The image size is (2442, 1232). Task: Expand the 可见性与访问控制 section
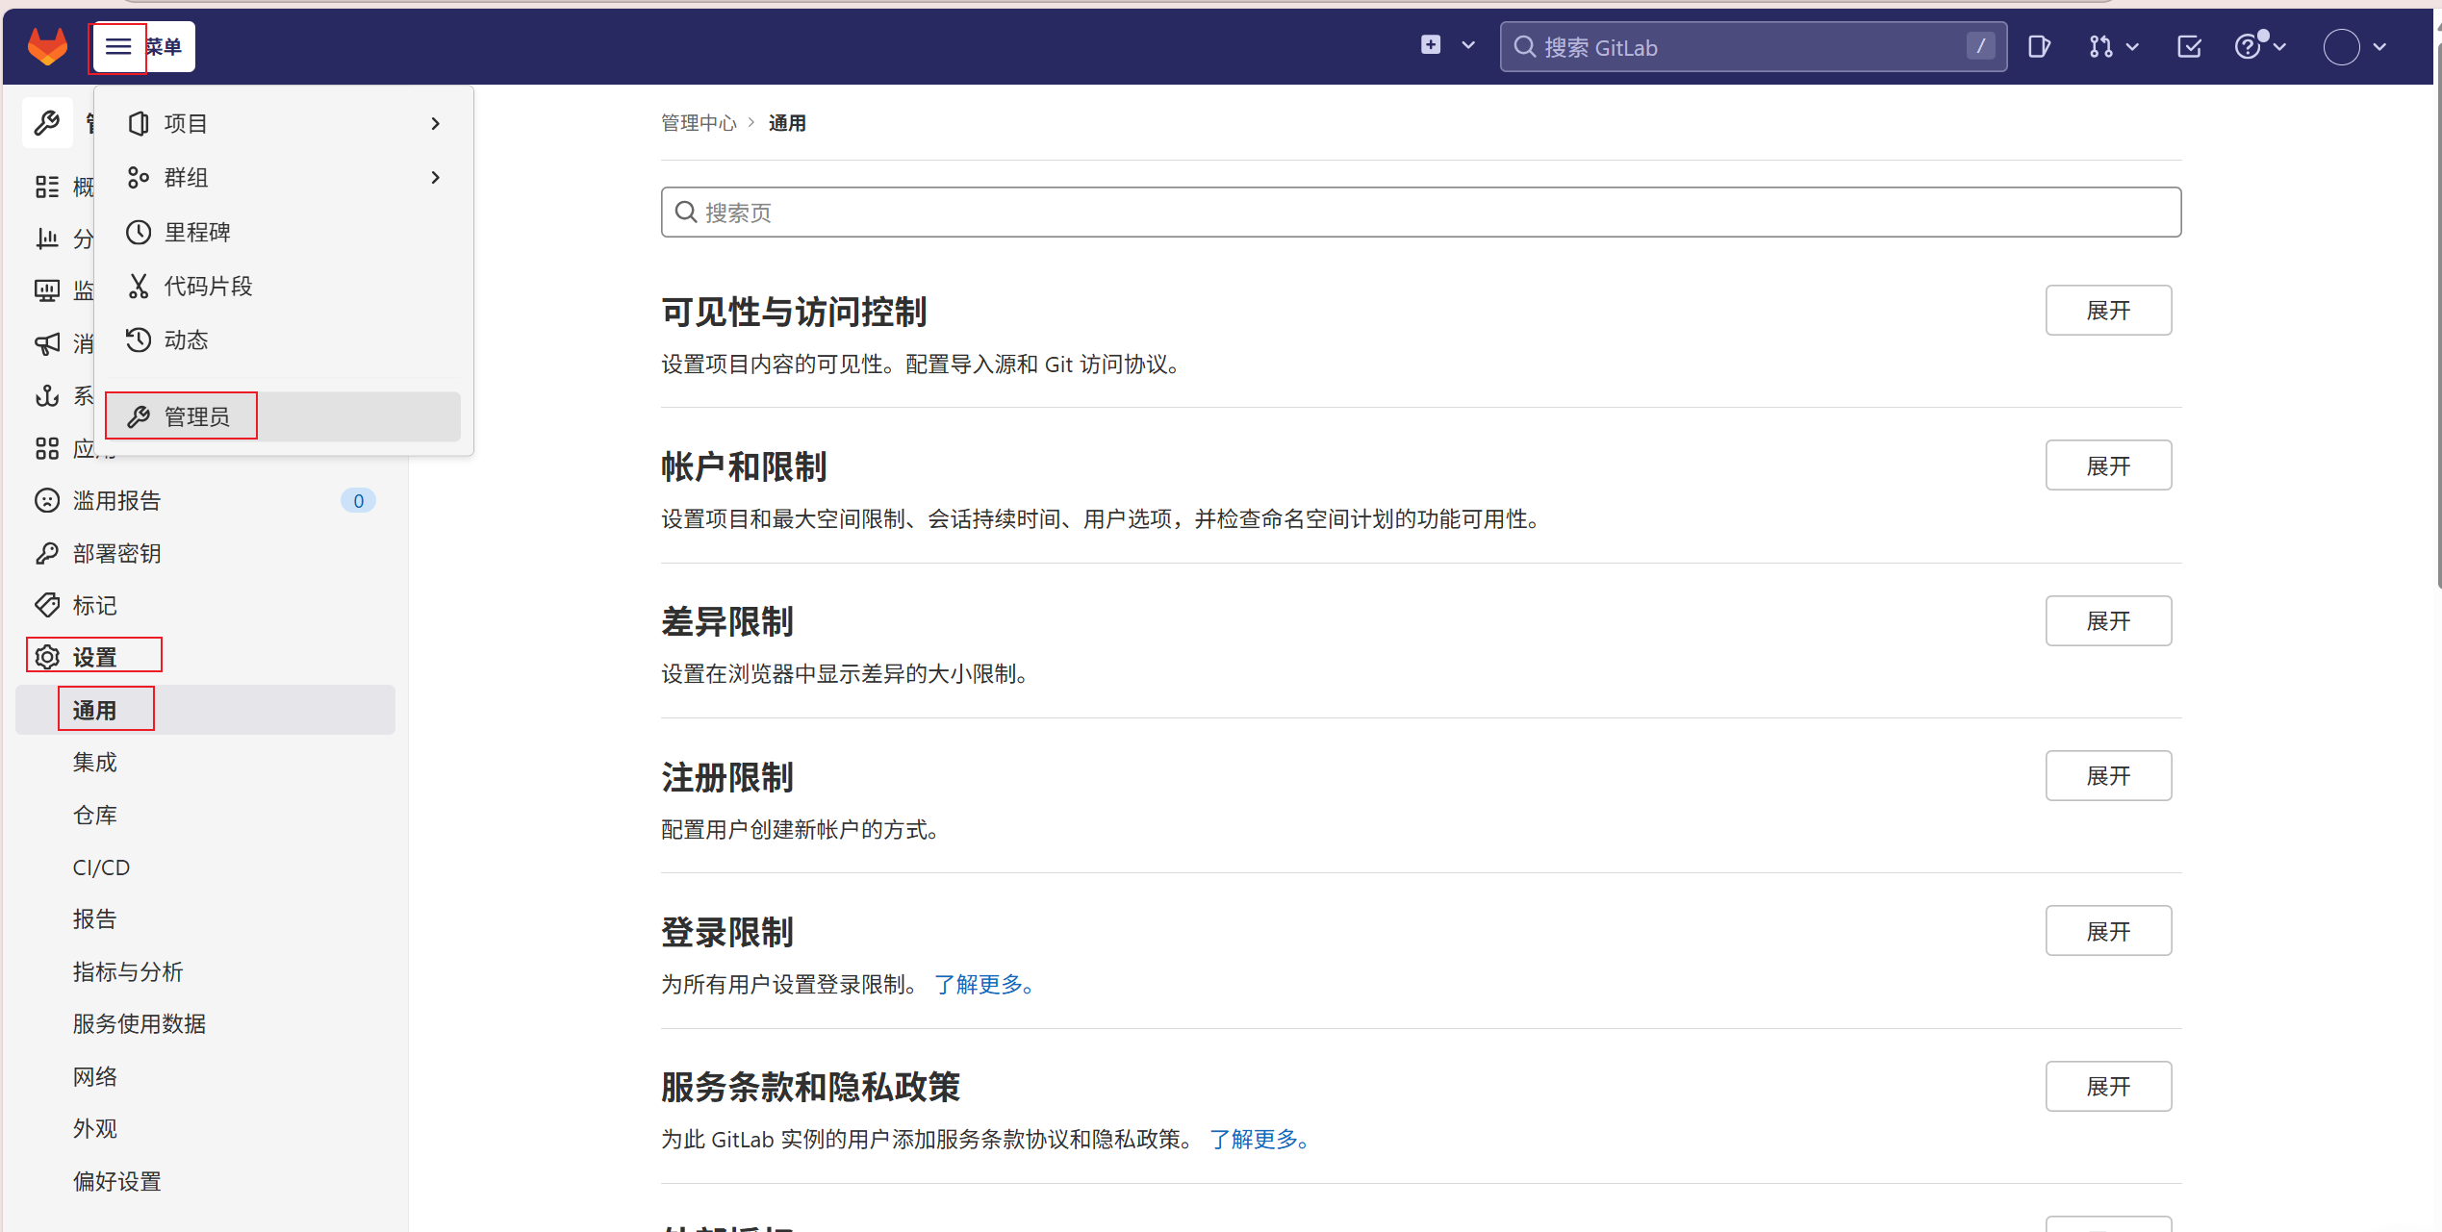pos(2107,310)
